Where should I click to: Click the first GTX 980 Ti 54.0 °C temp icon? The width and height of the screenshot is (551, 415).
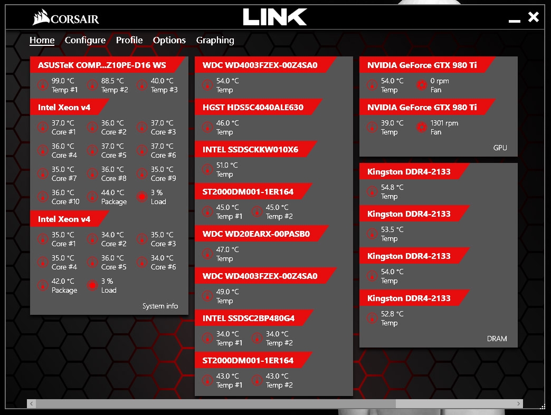pyautogui.click(x=372, y=85)
